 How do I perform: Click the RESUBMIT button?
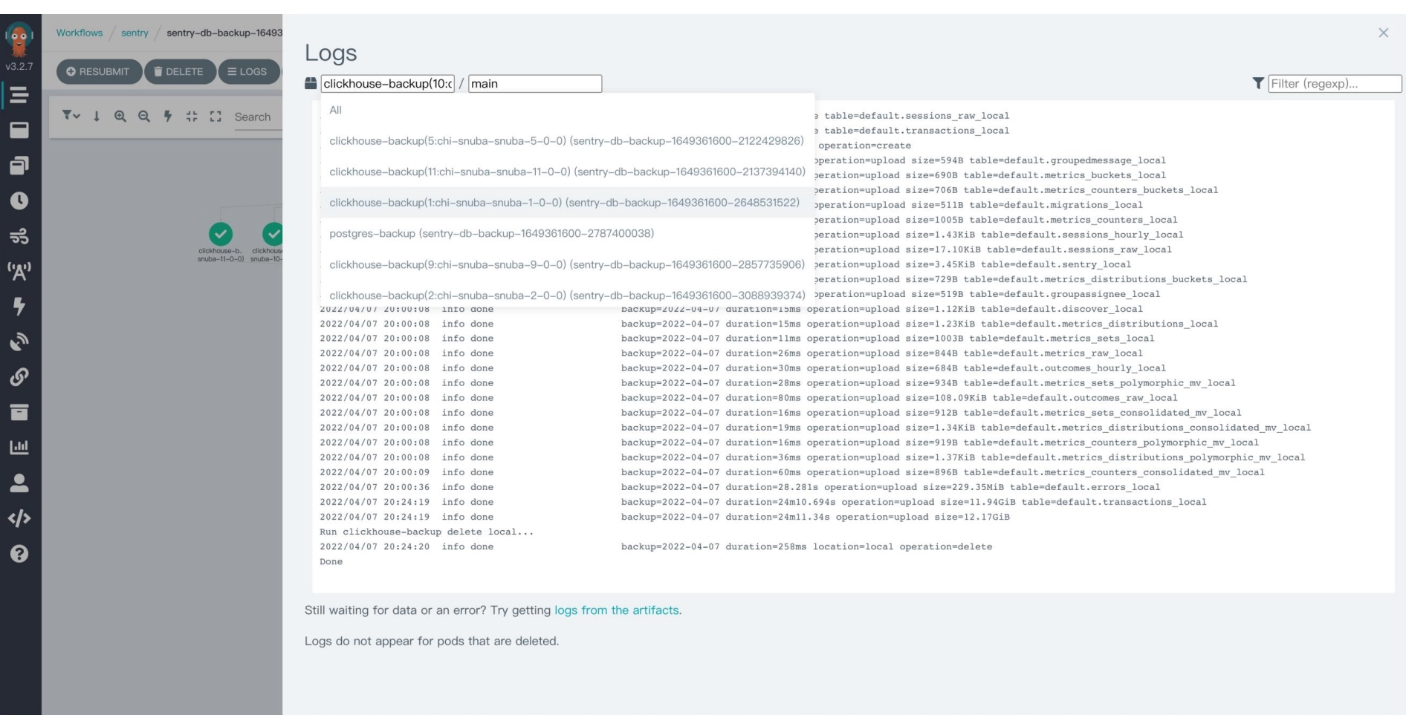[x=98, y=71]
